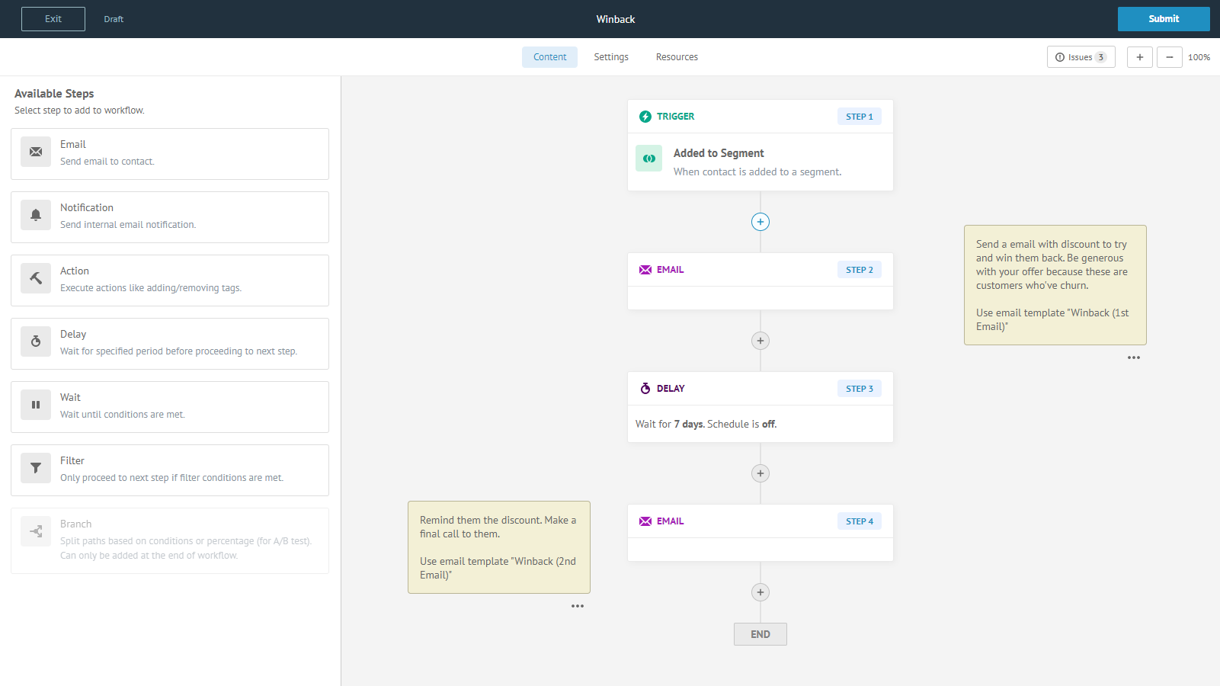Click the Filter funnel icon
Viewport: 1220px width, 686px height.
(36, 468)
